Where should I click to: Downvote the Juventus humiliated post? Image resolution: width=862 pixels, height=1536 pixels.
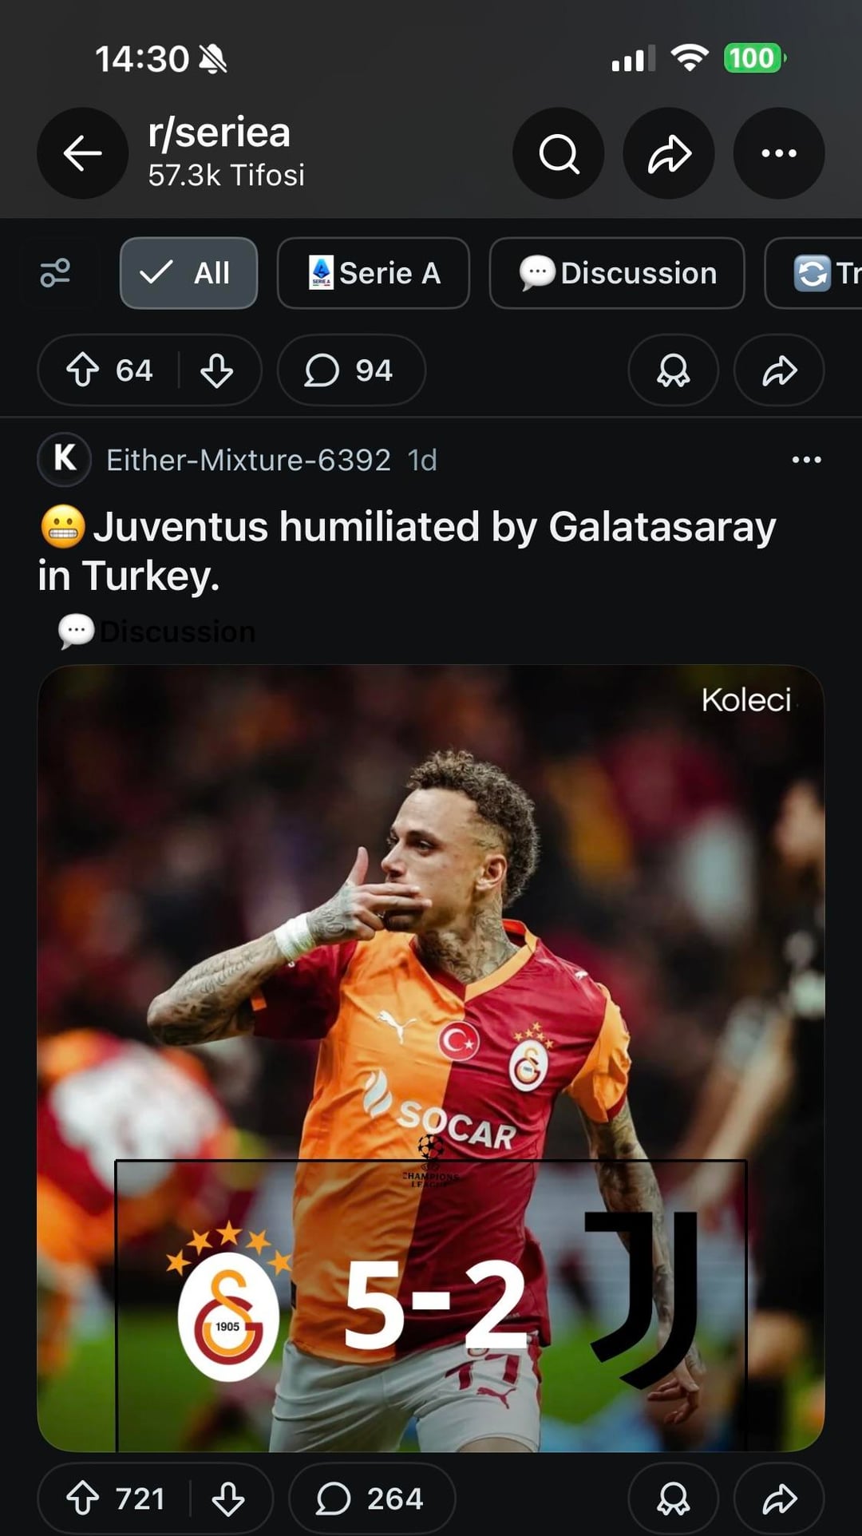point(228,1498)
